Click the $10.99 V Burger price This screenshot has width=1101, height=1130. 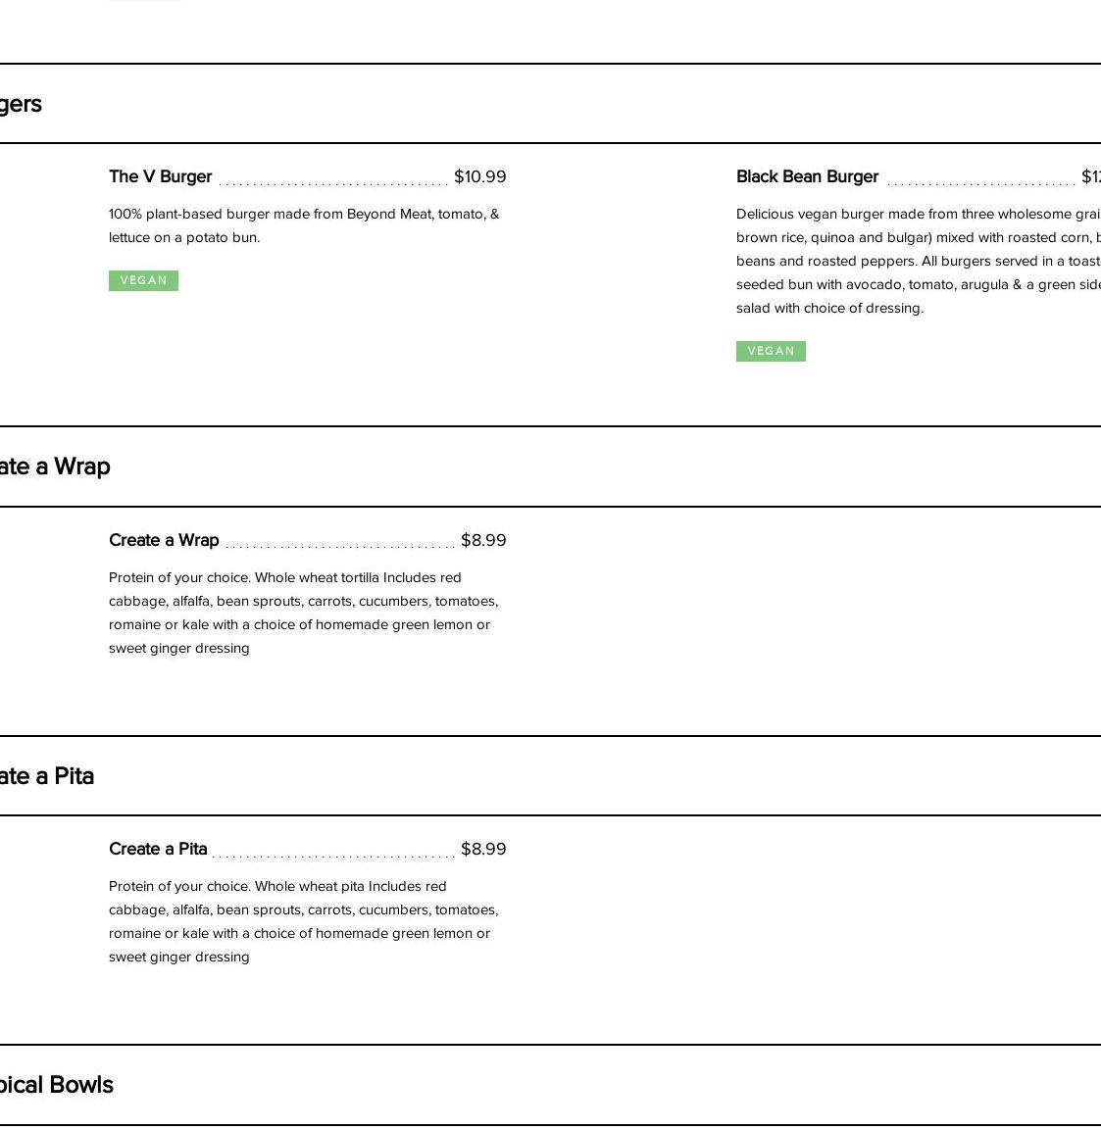[x=479, y=176]
